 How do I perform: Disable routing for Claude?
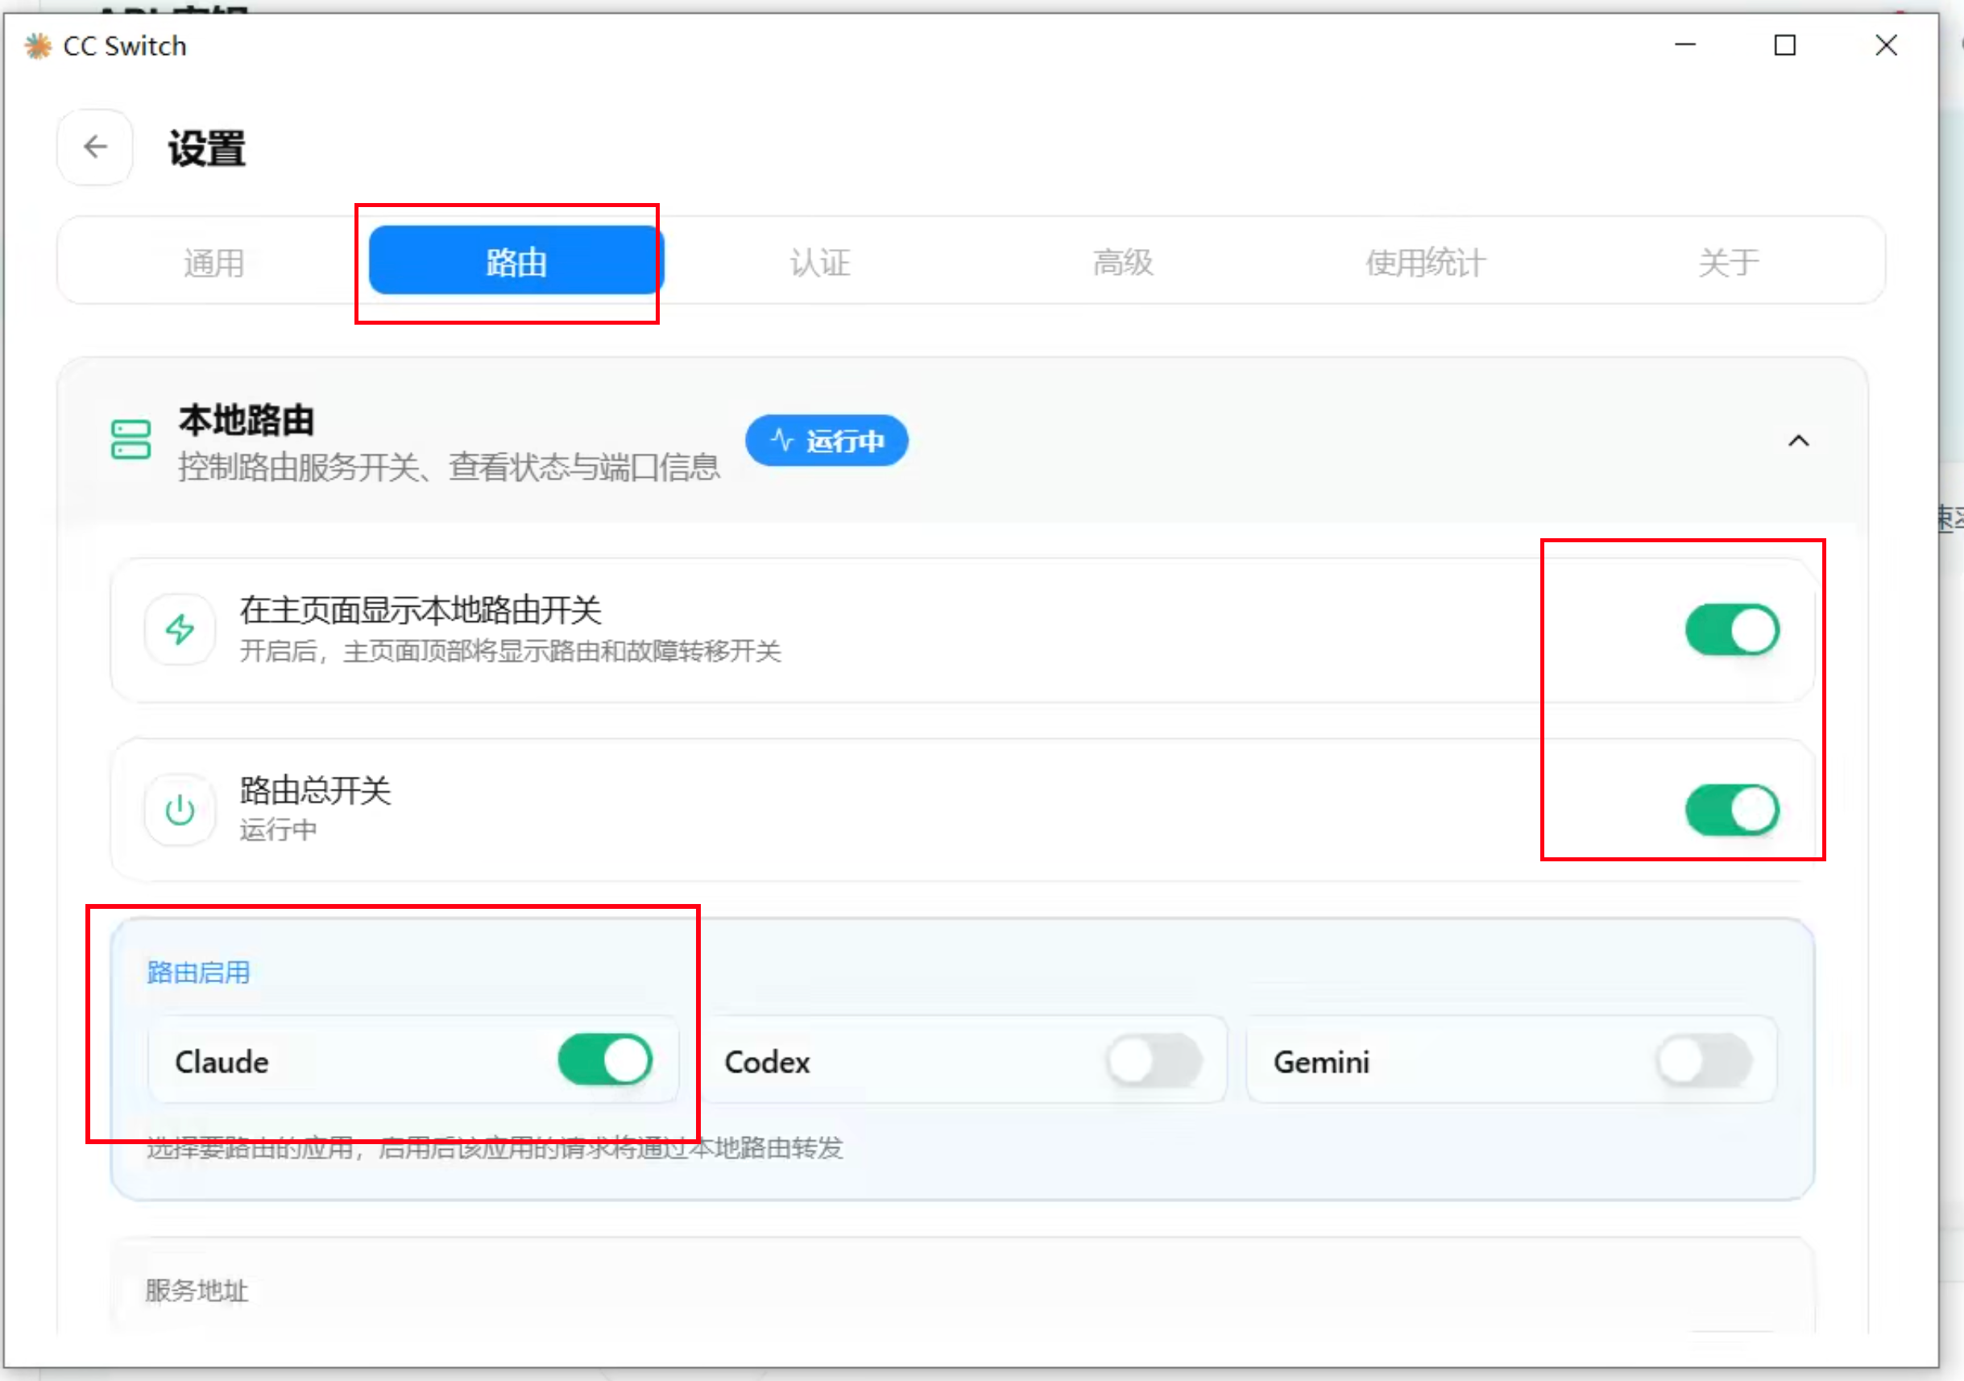[605, 1060]
